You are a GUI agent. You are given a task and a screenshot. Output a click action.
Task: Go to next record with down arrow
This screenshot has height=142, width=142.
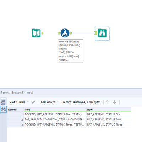pyautogui.click(x=114, y=102)
